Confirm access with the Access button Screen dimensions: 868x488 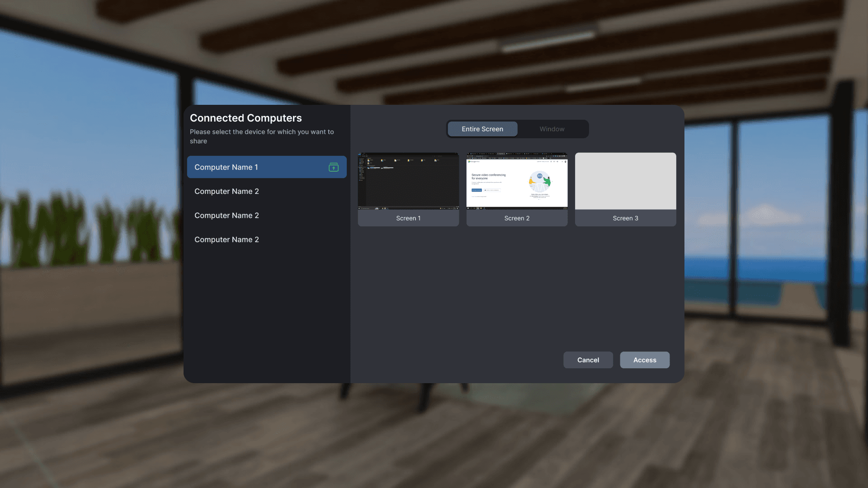645,360
